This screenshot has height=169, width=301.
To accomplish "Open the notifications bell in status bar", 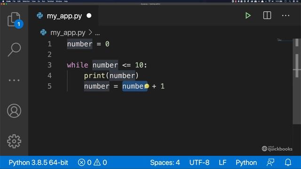I will pos(288,162).
